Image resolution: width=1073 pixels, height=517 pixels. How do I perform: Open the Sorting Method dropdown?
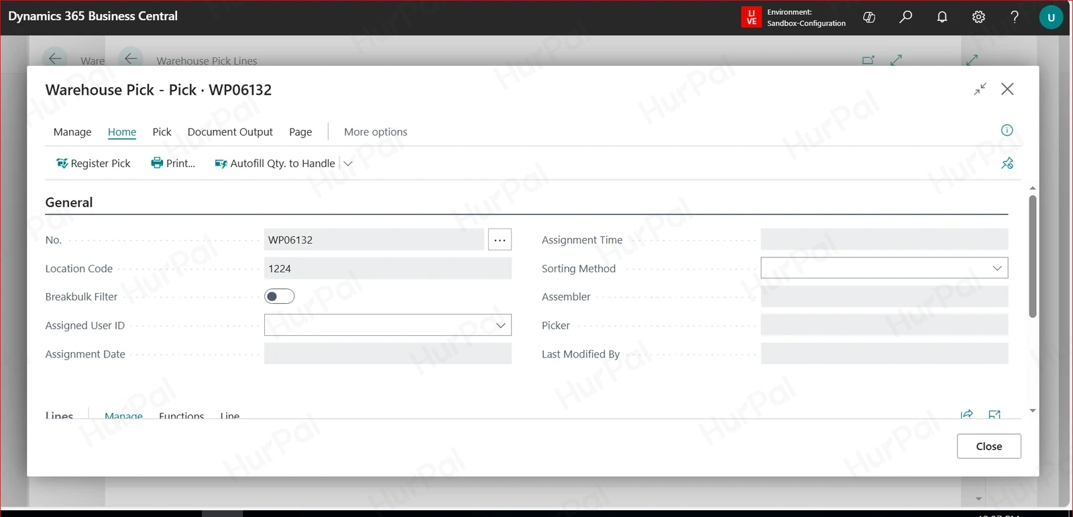click(x=997, y=268)
